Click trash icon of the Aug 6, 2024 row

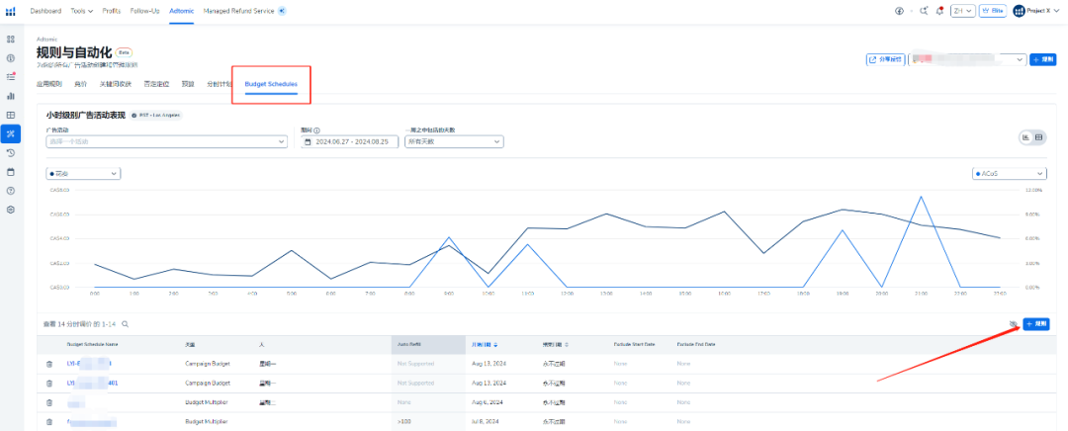[49, 402]
